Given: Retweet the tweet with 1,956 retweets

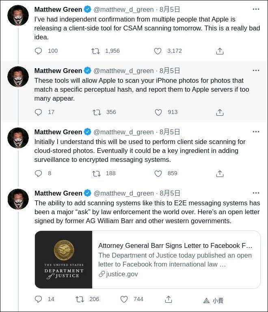Looking at the screenshot, I should [x=95, y=51].
